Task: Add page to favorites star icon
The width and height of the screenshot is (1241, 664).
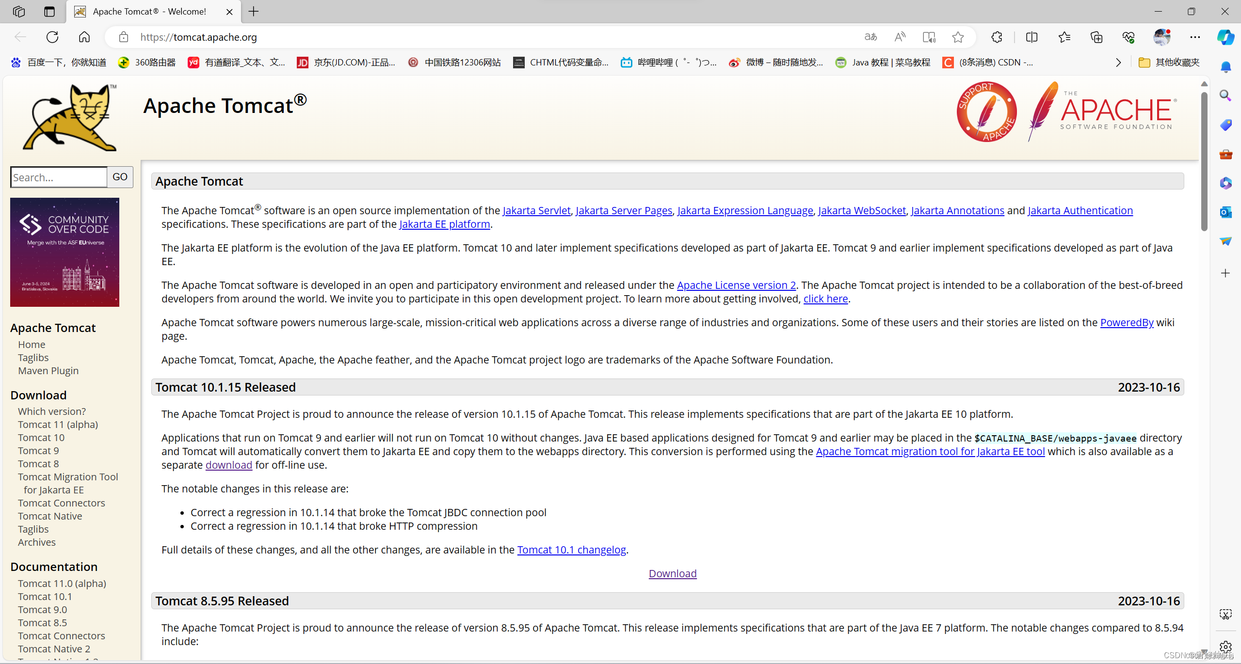Action: (957, 37)
